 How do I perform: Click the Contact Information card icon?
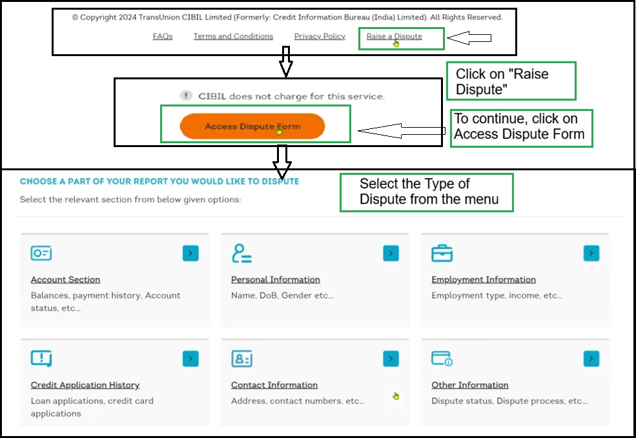tap(241, 359)
